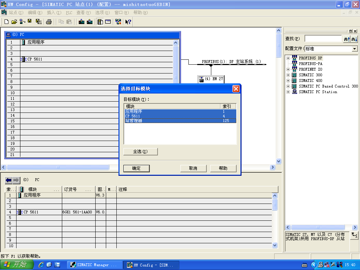The image size is (360, 270).
Task: Click the forward arrow navigation button
Action: [16, 180]
